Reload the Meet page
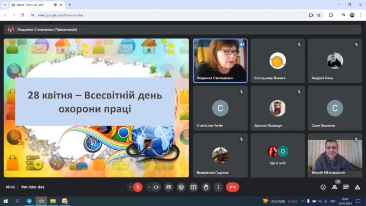 [23, 15]
